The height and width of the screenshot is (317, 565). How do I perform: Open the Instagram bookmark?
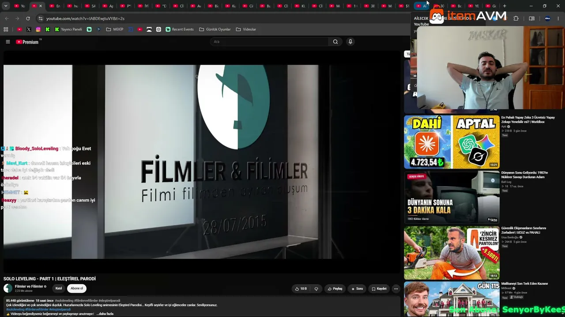click(x=38, y=29)
